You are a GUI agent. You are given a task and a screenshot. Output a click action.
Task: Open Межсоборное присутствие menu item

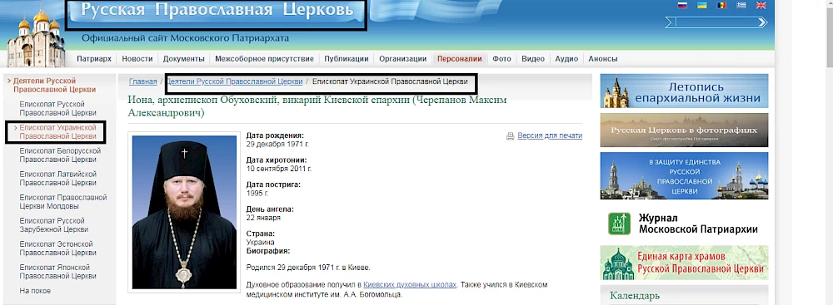265,59
